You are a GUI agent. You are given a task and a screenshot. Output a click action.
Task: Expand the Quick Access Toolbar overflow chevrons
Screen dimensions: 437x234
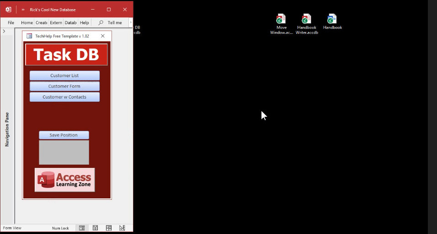[23, 10]
